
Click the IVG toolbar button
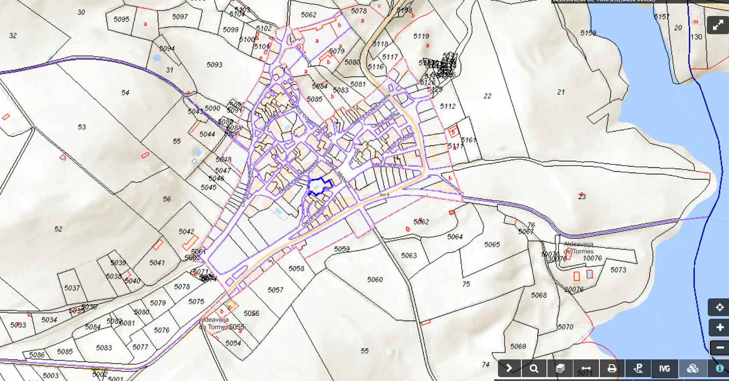[x=664, y=368]
